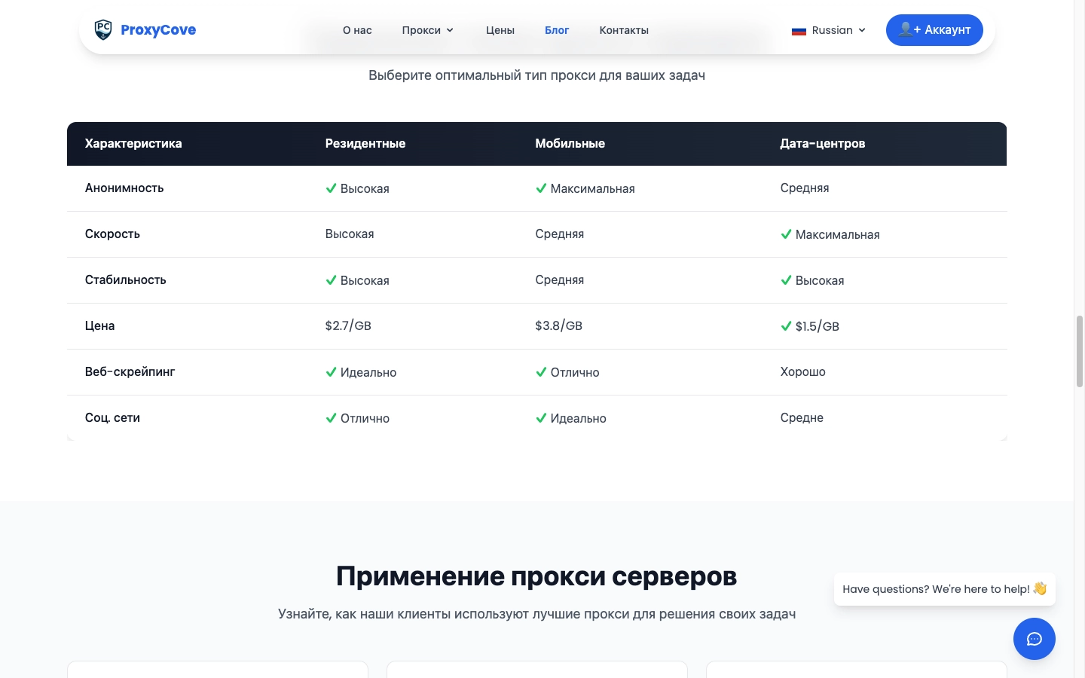Click the checkmark by Дата-центров Высокая in Стабильность row
Screen dimensions: 1085x678
click(786, 280)
